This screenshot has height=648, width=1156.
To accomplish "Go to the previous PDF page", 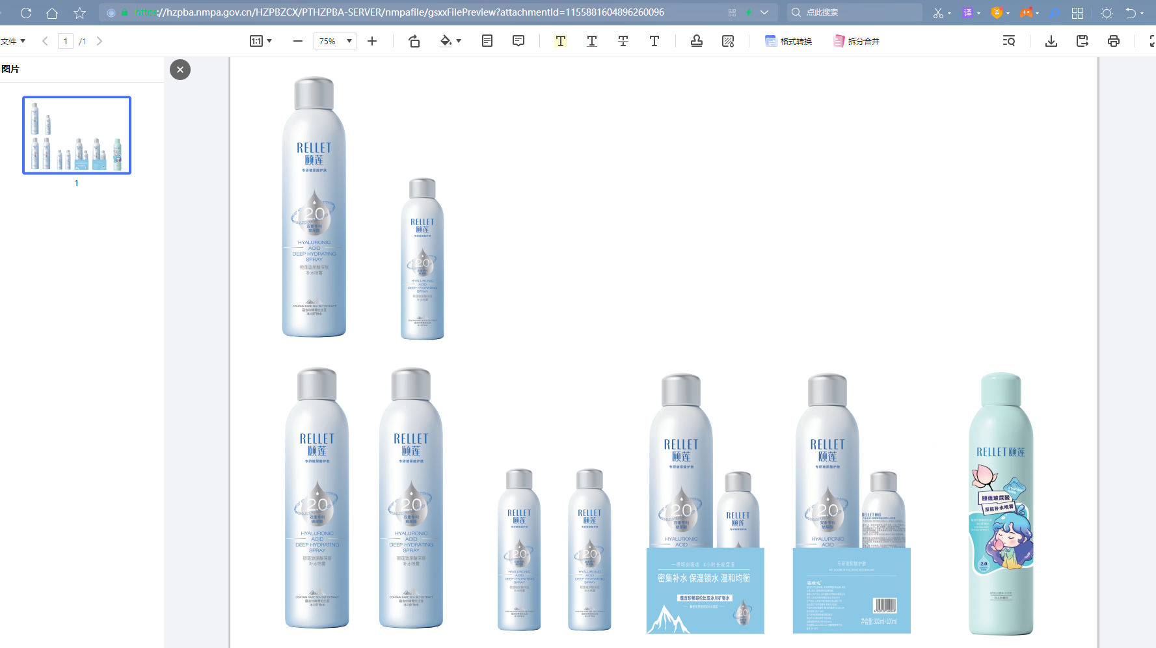I will point(45,41).
